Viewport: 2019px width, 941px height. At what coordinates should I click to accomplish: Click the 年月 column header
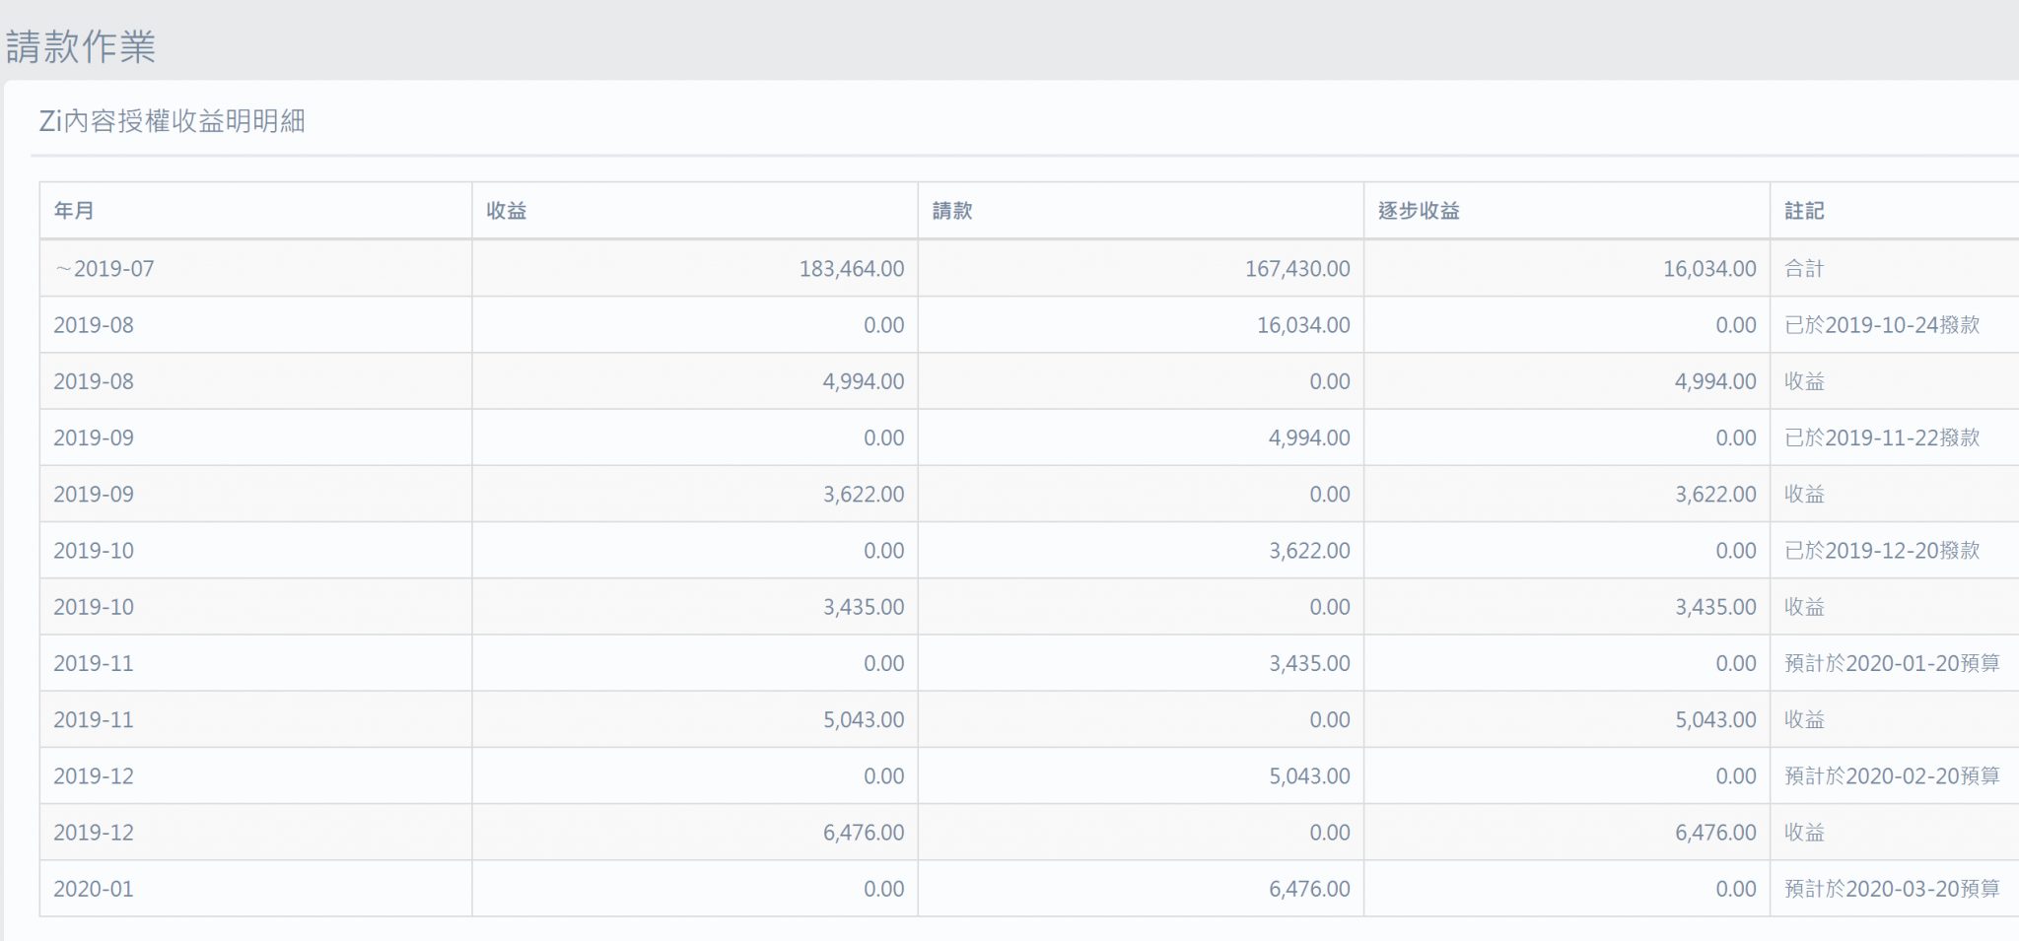tap(74, 211)
